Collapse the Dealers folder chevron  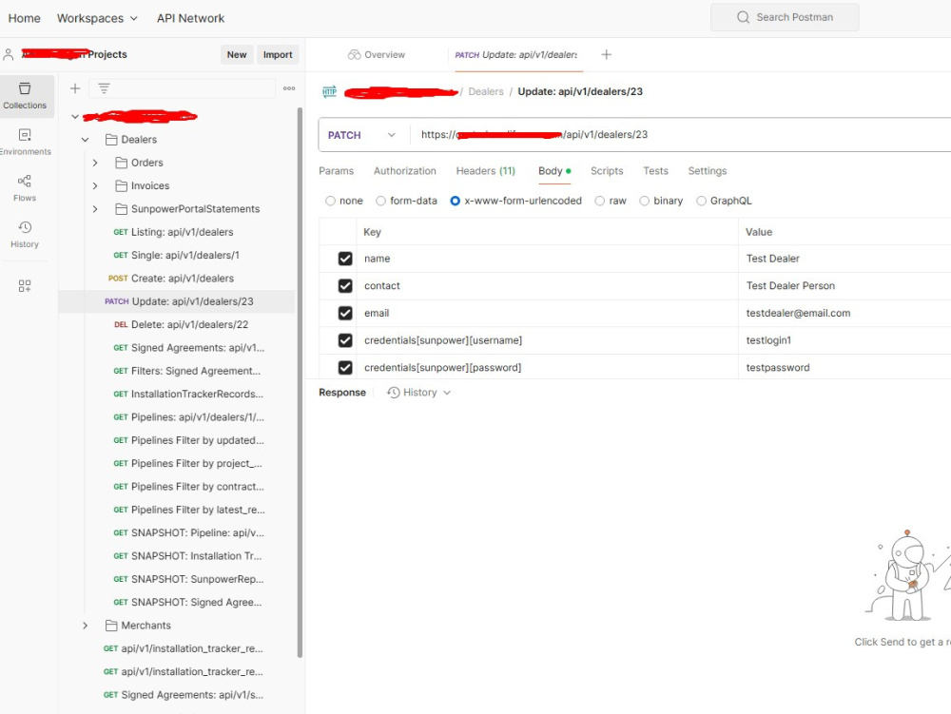click(x=86, y=140)
